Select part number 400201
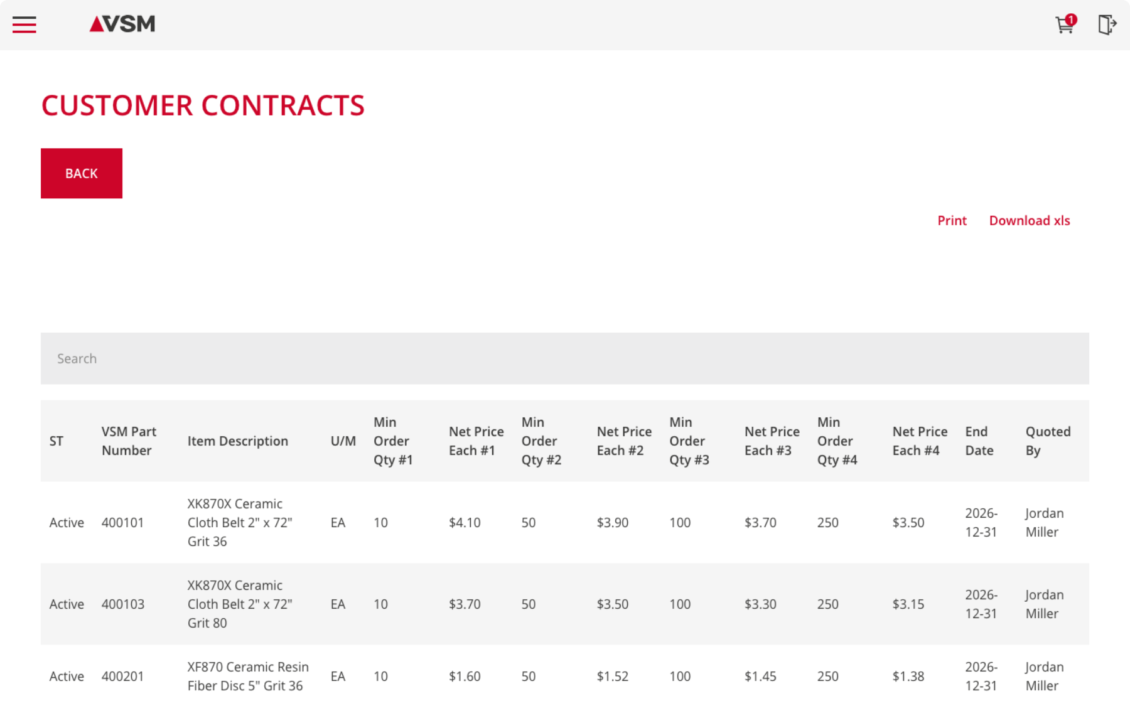Screen dimensions: 1130x706 tap(123, 677)
